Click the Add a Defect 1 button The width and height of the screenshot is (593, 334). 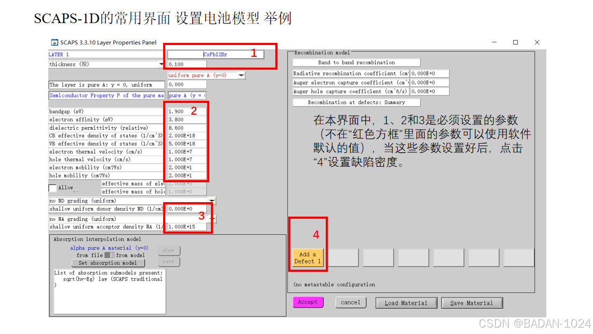[x=308, y=258]
